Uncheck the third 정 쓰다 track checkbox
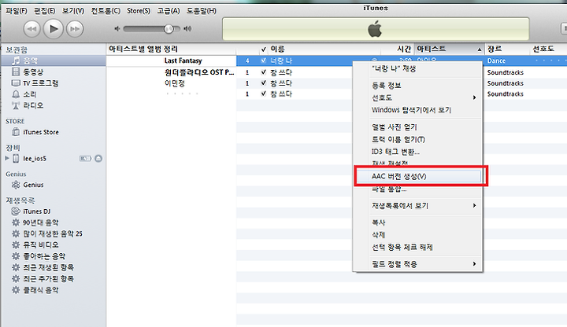The image size is (567, 327). [264, 94]
